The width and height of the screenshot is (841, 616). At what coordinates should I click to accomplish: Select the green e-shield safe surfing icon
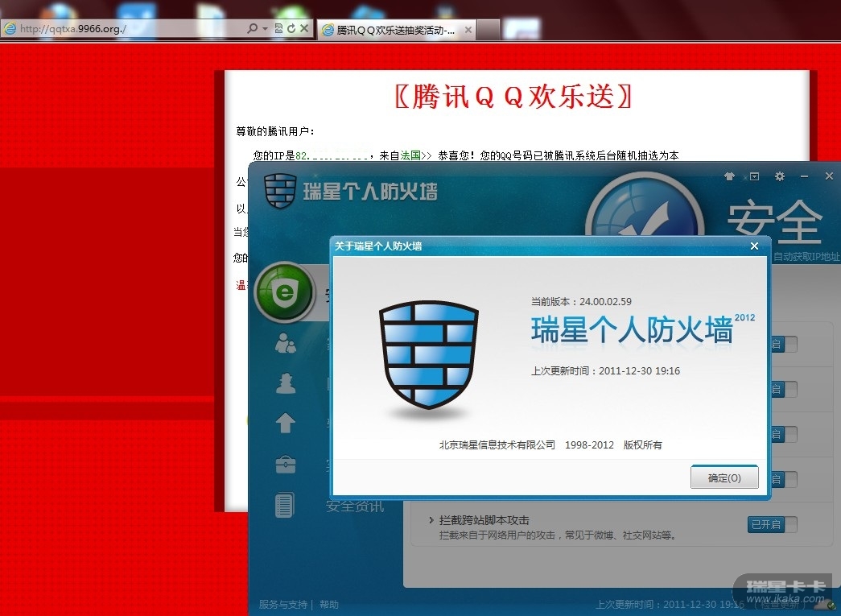coord(285,292)
